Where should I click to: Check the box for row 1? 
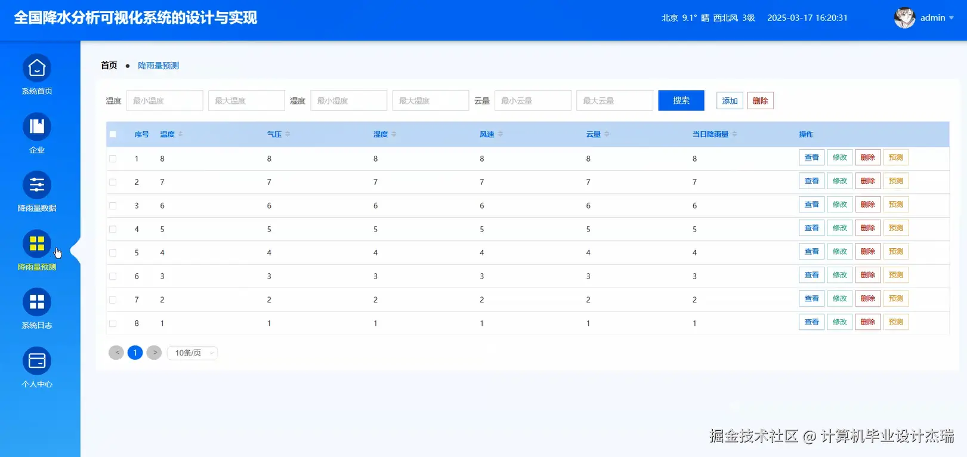113,159
